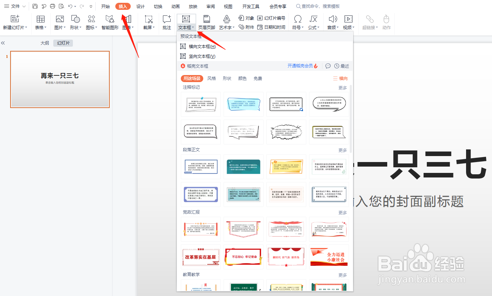Click the 文本框 text box icon
This screenshot has width=492, height=296.
(186, 19)
